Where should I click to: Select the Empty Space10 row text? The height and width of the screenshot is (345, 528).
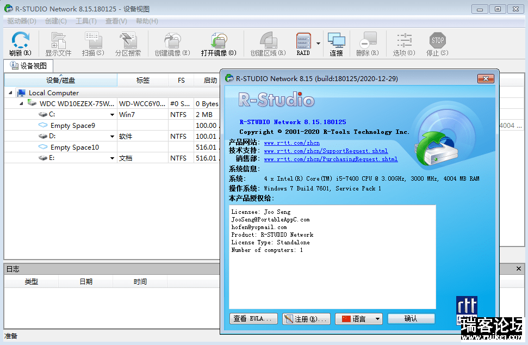74,147
